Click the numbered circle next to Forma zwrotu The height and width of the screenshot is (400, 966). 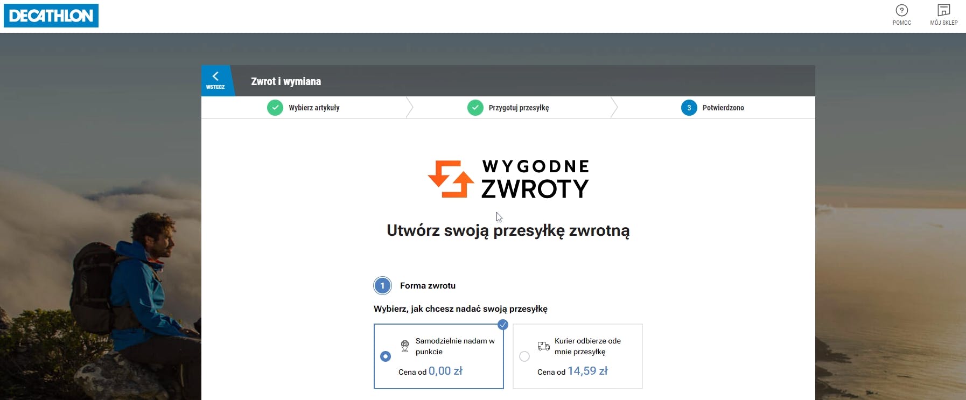tap(382, 285)
